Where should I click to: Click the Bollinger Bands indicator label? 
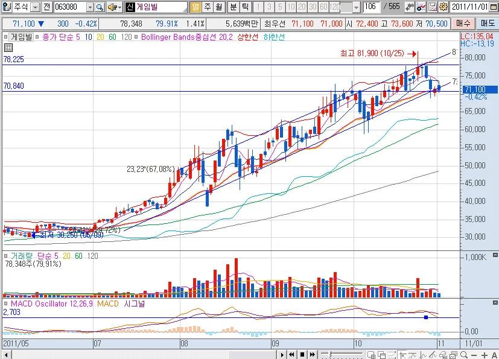point(187,37)
